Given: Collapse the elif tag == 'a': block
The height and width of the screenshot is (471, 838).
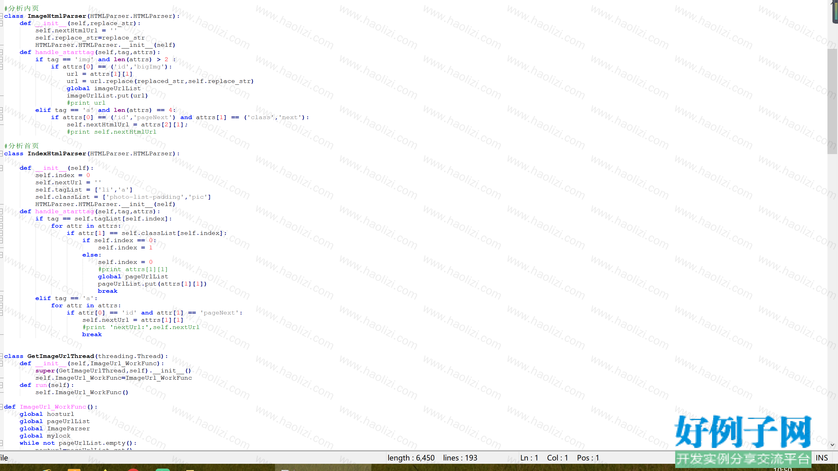Looking at the screenshot, I should pyautogui.click(x=1, y=298).
